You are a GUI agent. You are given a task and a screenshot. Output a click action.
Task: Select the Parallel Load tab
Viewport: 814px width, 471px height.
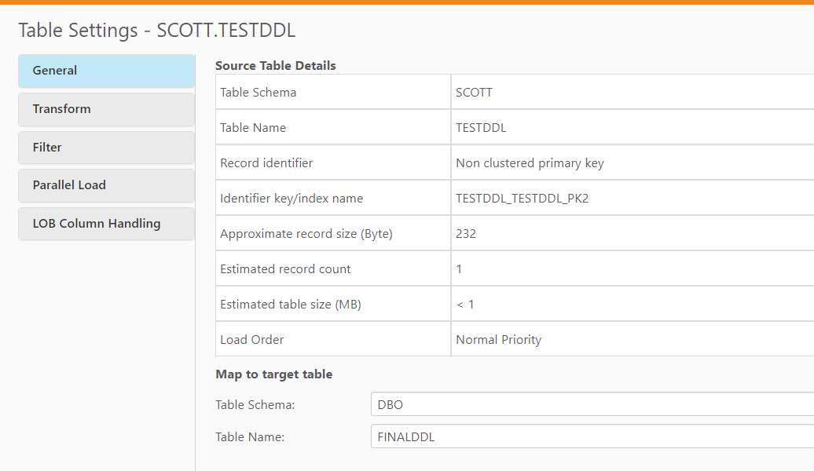tap(106, 185)
